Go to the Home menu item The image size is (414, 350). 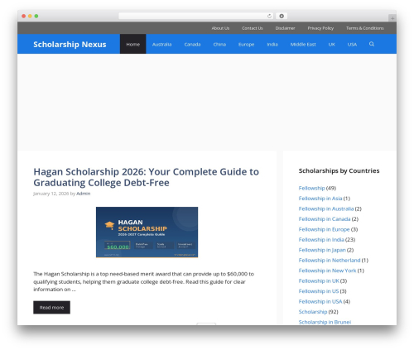tap(133, 44)
